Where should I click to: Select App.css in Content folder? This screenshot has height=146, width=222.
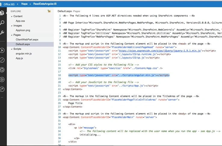(x=20, y=21)
